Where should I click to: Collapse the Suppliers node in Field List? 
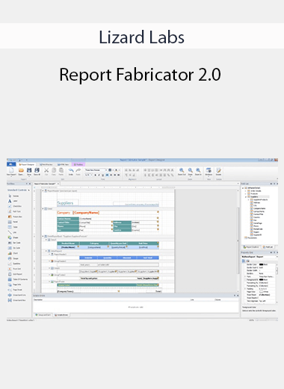[x=246, y=196]
